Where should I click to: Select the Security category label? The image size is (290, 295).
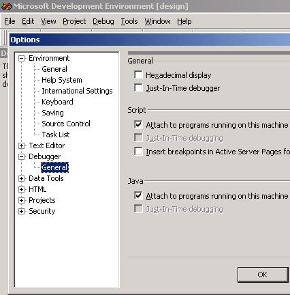point(42,211)
